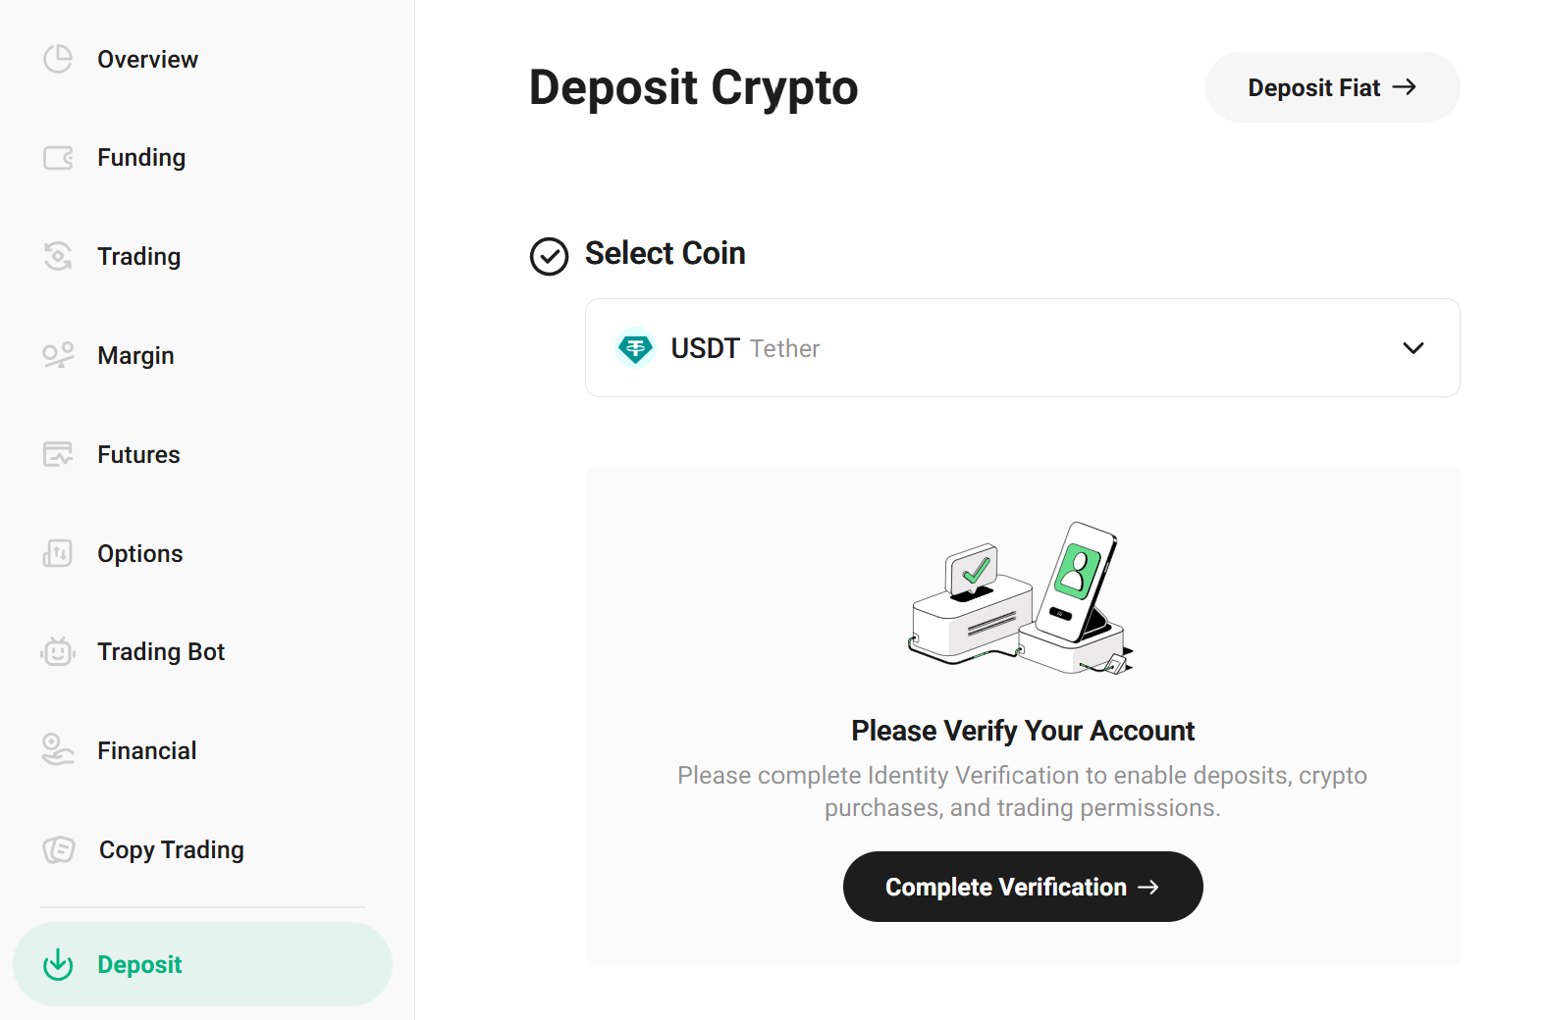
Task: Click the Deposit download arrow icon
Action: coord(58,964)
